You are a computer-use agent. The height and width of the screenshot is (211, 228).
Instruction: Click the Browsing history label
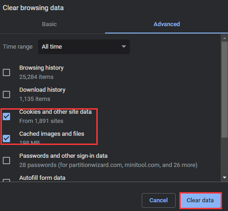41,68
